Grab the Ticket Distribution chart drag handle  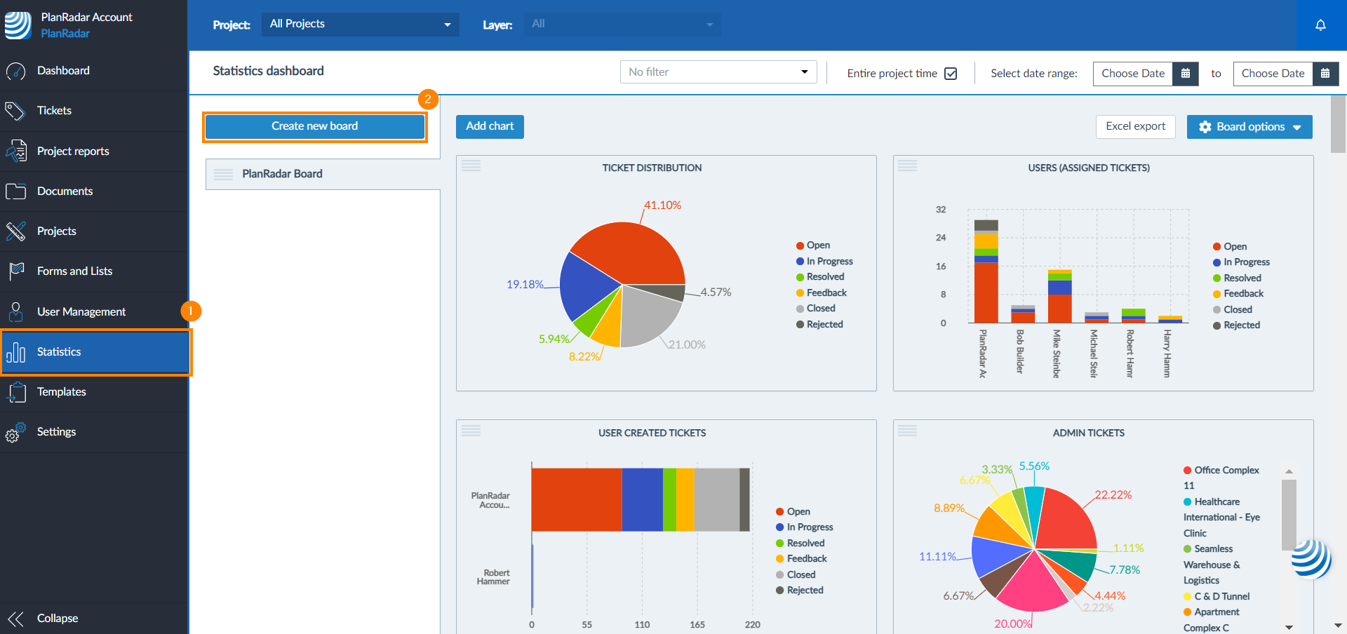pos(471,166)
